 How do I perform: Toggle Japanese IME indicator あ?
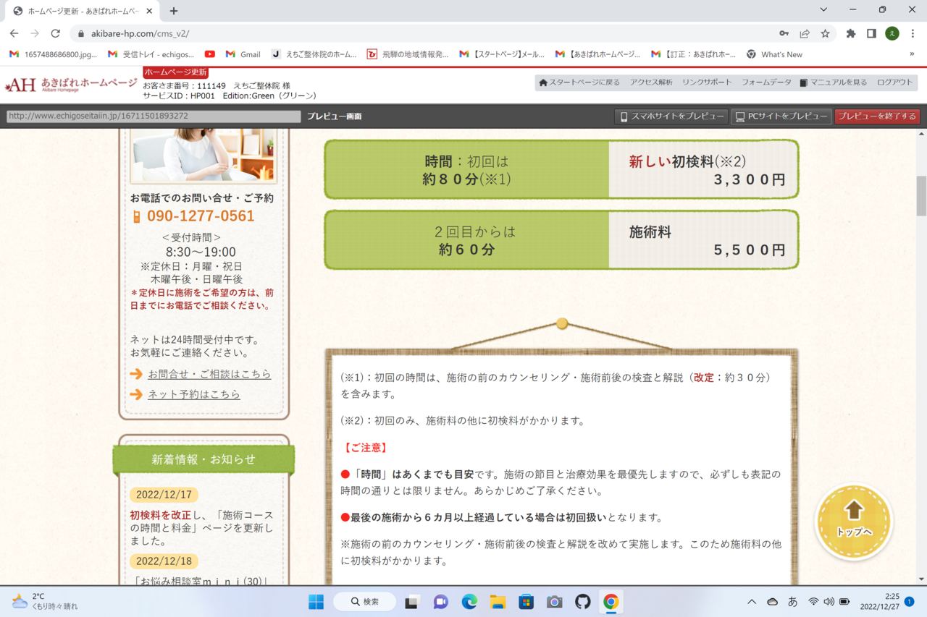pyautogui.click(x=792, y=602)
